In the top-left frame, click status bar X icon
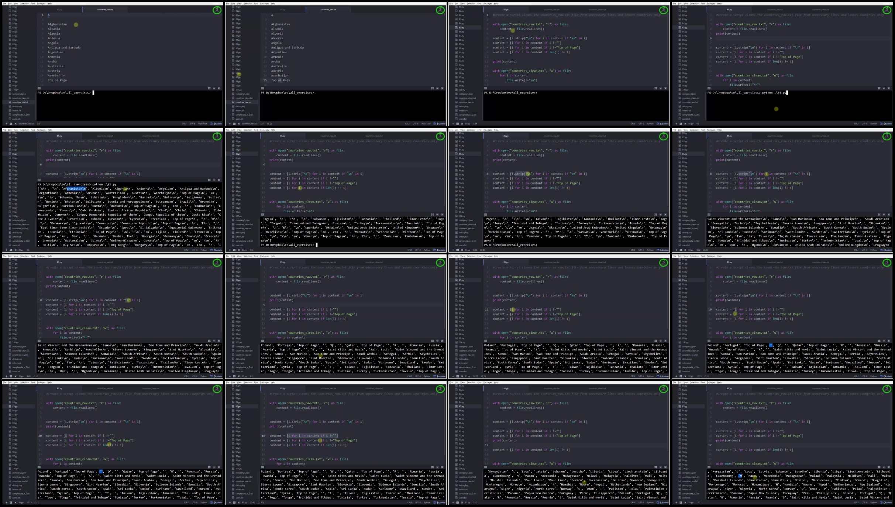 coord(16,124)
